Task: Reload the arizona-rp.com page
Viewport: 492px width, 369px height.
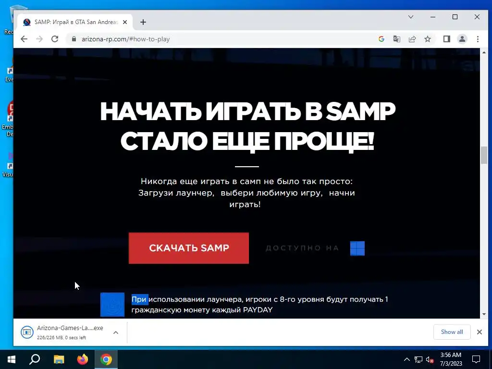Action: point(55,39)
